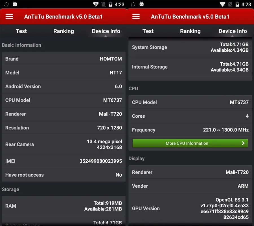Tap Android debug notification icon, left status bar
The image size is (254, 226).
click(15, 4)
